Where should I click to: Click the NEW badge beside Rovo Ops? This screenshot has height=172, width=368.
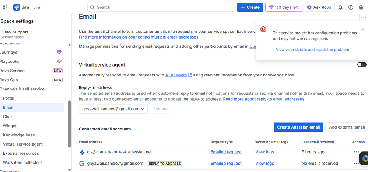tap(57, 80)
